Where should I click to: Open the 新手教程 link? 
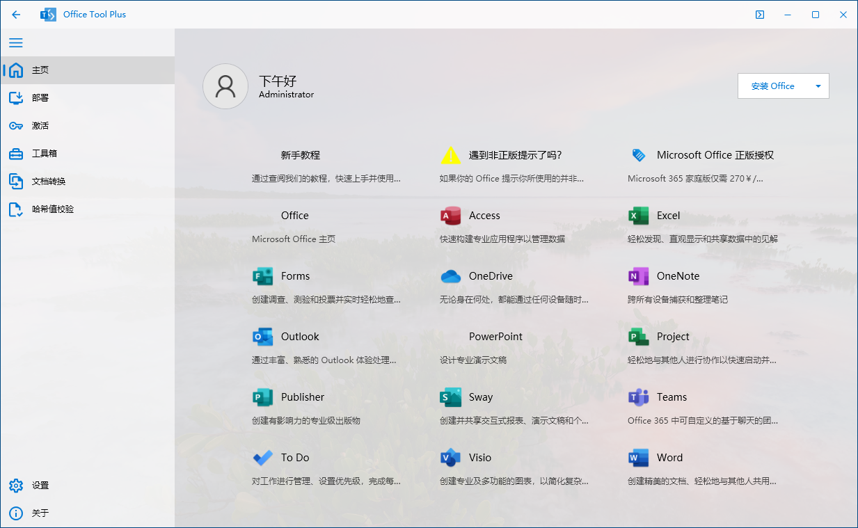pos(300,155)
